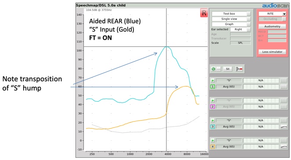Click the Bin field

click(x=277, y=40)
